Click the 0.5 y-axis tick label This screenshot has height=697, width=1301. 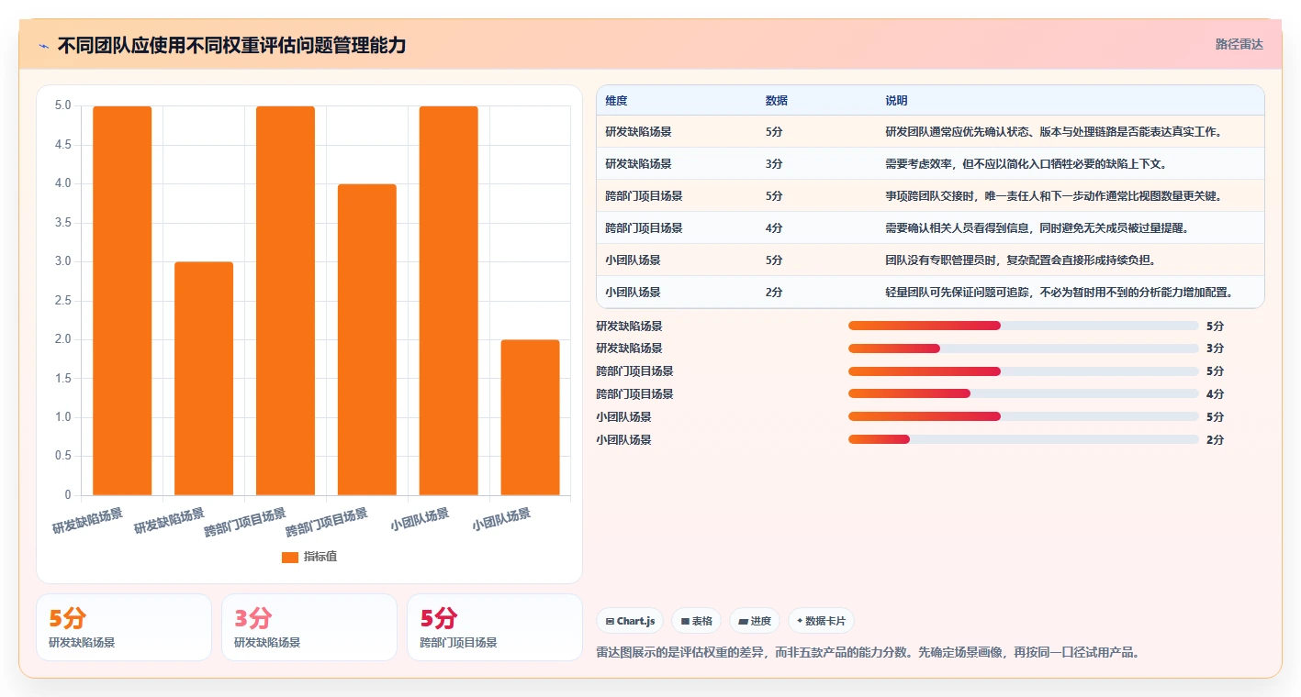62,457
